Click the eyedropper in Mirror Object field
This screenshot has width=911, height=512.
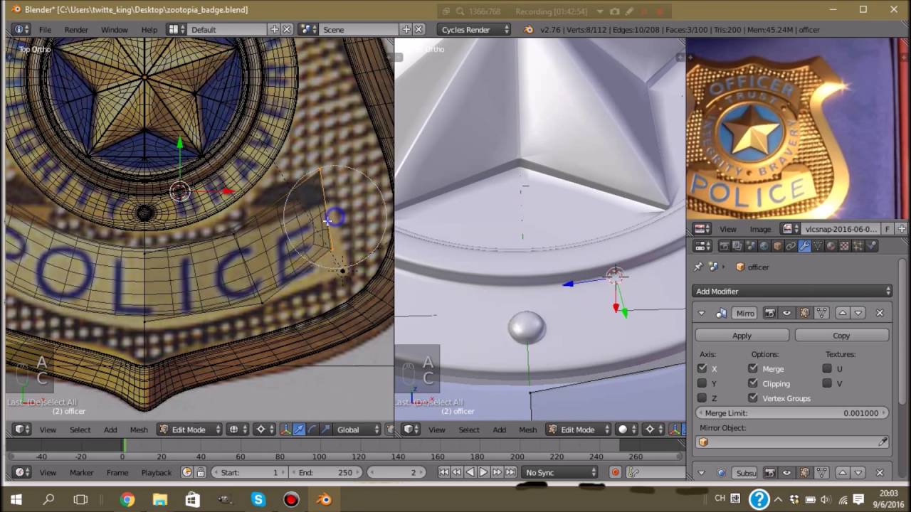tap(883, 442)
